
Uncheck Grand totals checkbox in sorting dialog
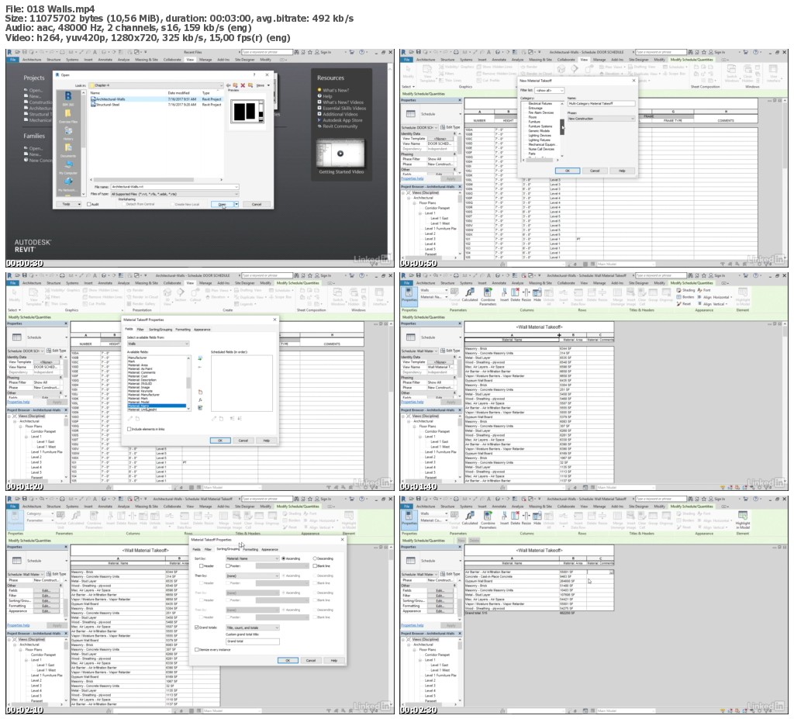coord(197,627)
